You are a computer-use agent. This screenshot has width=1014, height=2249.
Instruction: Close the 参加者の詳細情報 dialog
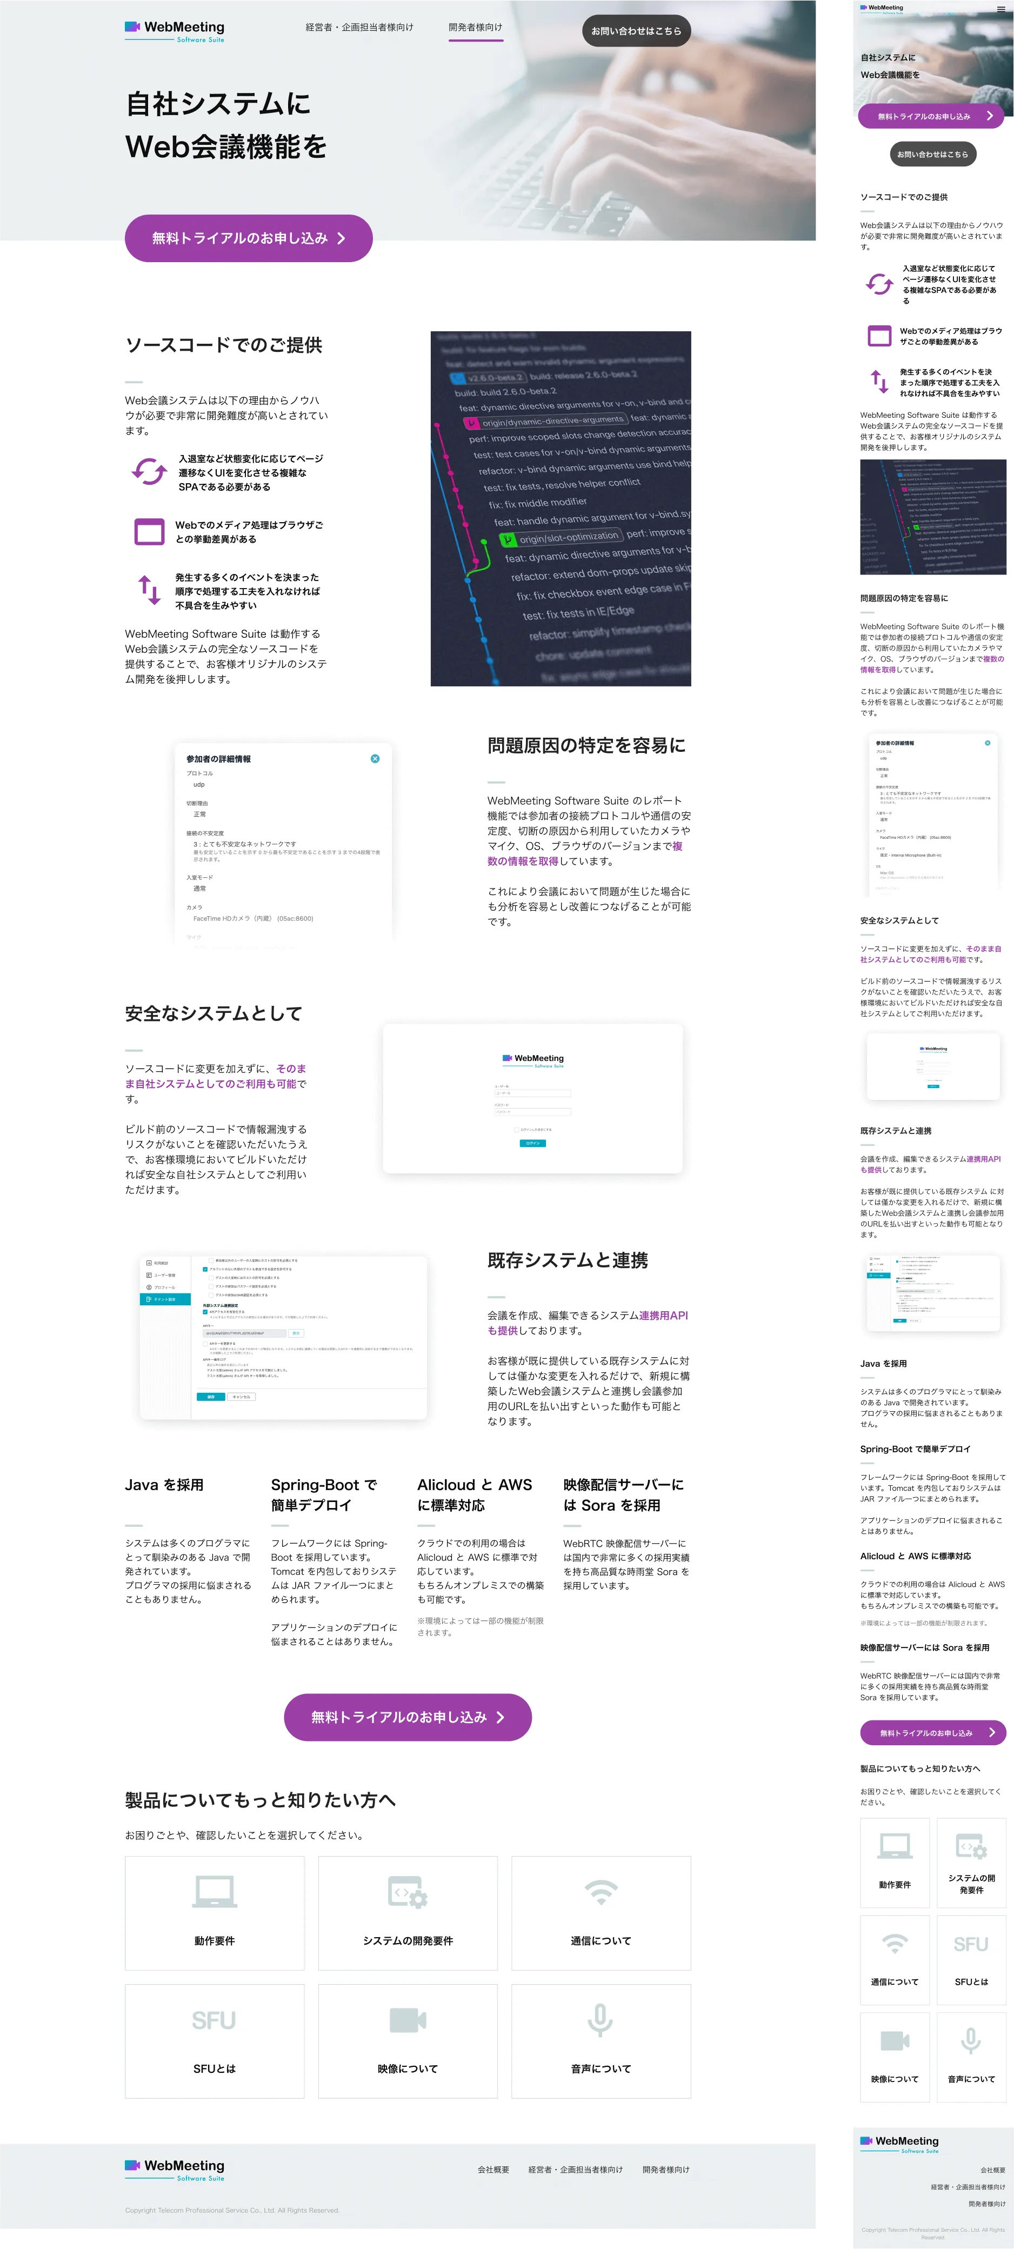(376, 758)
